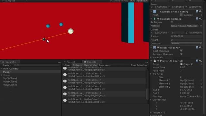Click the Capsule mesh asset icon
206x116 pixels.
(x=182, y=15)
